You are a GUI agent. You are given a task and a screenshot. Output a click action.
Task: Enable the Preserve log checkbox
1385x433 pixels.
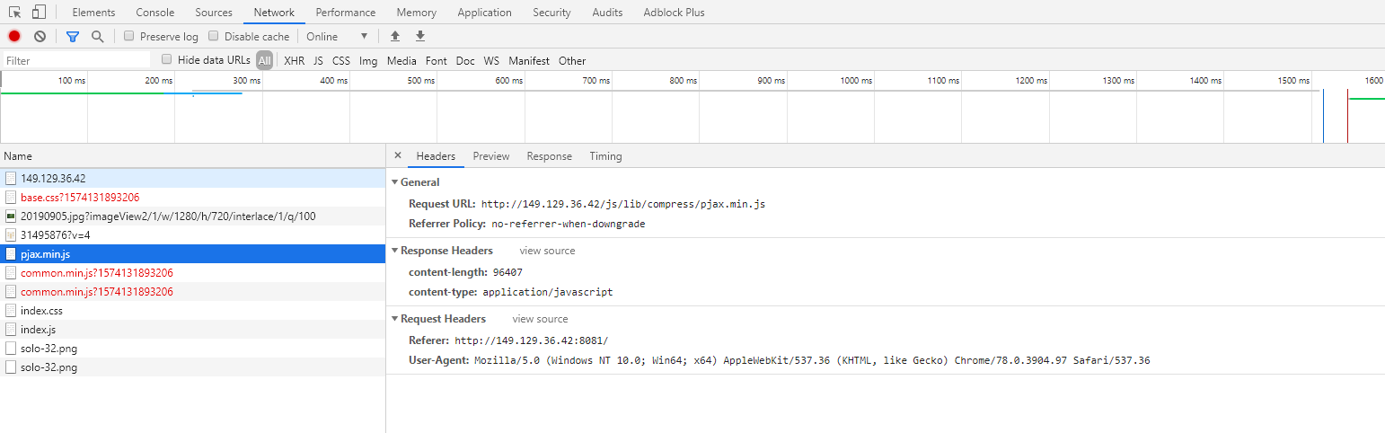[x=129, y=37]
